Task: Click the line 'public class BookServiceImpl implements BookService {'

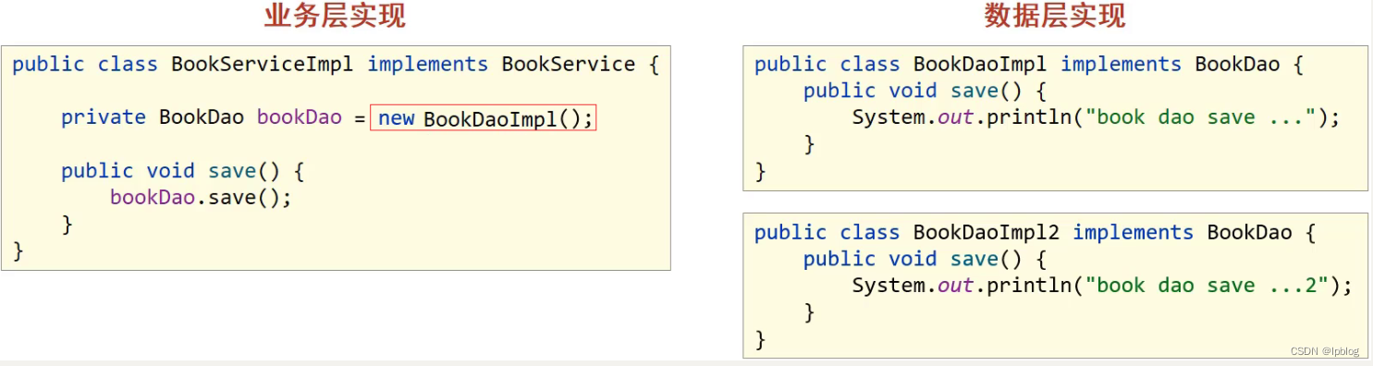Action: point(336,65)
